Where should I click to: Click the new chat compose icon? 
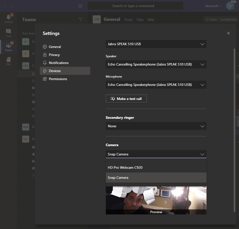pyautogui.click(x=81, y=6)
